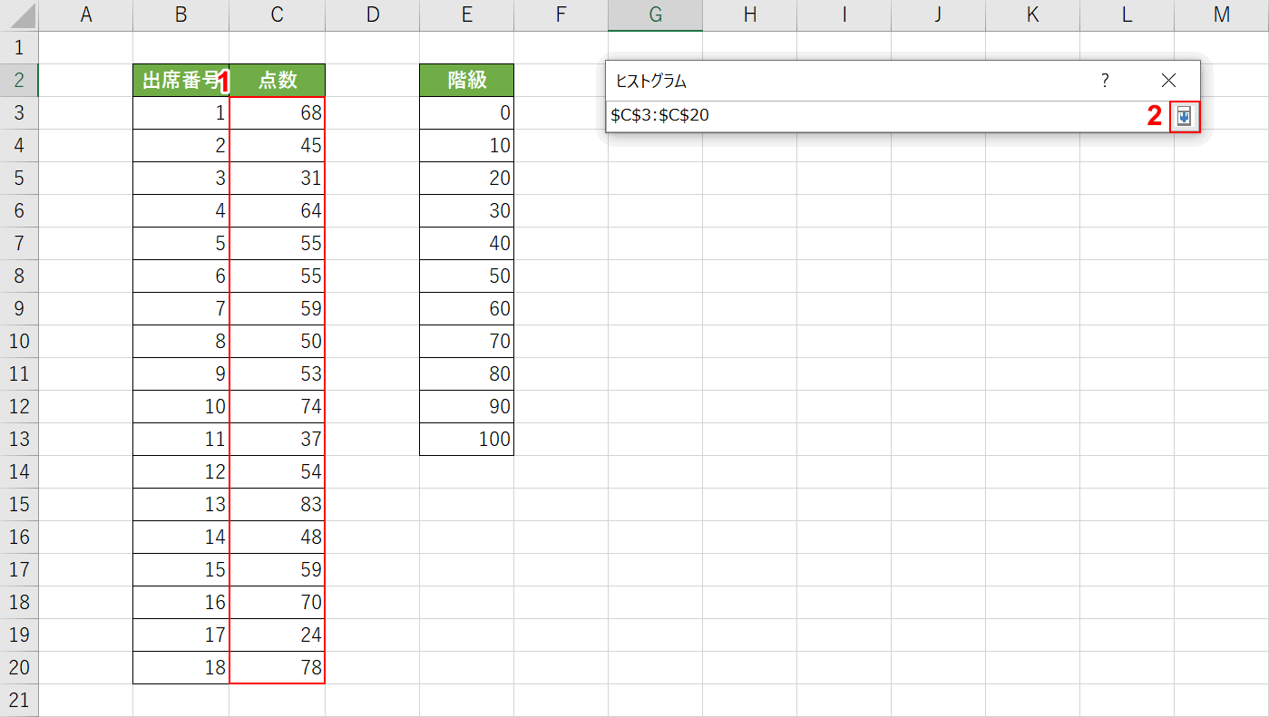Select the 階級 cell with value 100

[x=466, y=440]
